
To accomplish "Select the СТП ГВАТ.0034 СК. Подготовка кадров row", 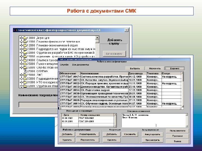I will pos(120,90).
